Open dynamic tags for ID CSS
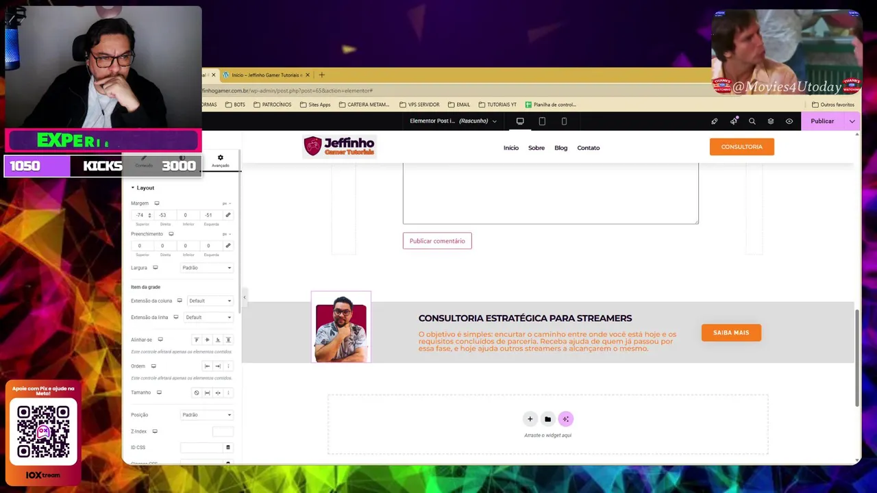877x493 pixels. [228, 448]
